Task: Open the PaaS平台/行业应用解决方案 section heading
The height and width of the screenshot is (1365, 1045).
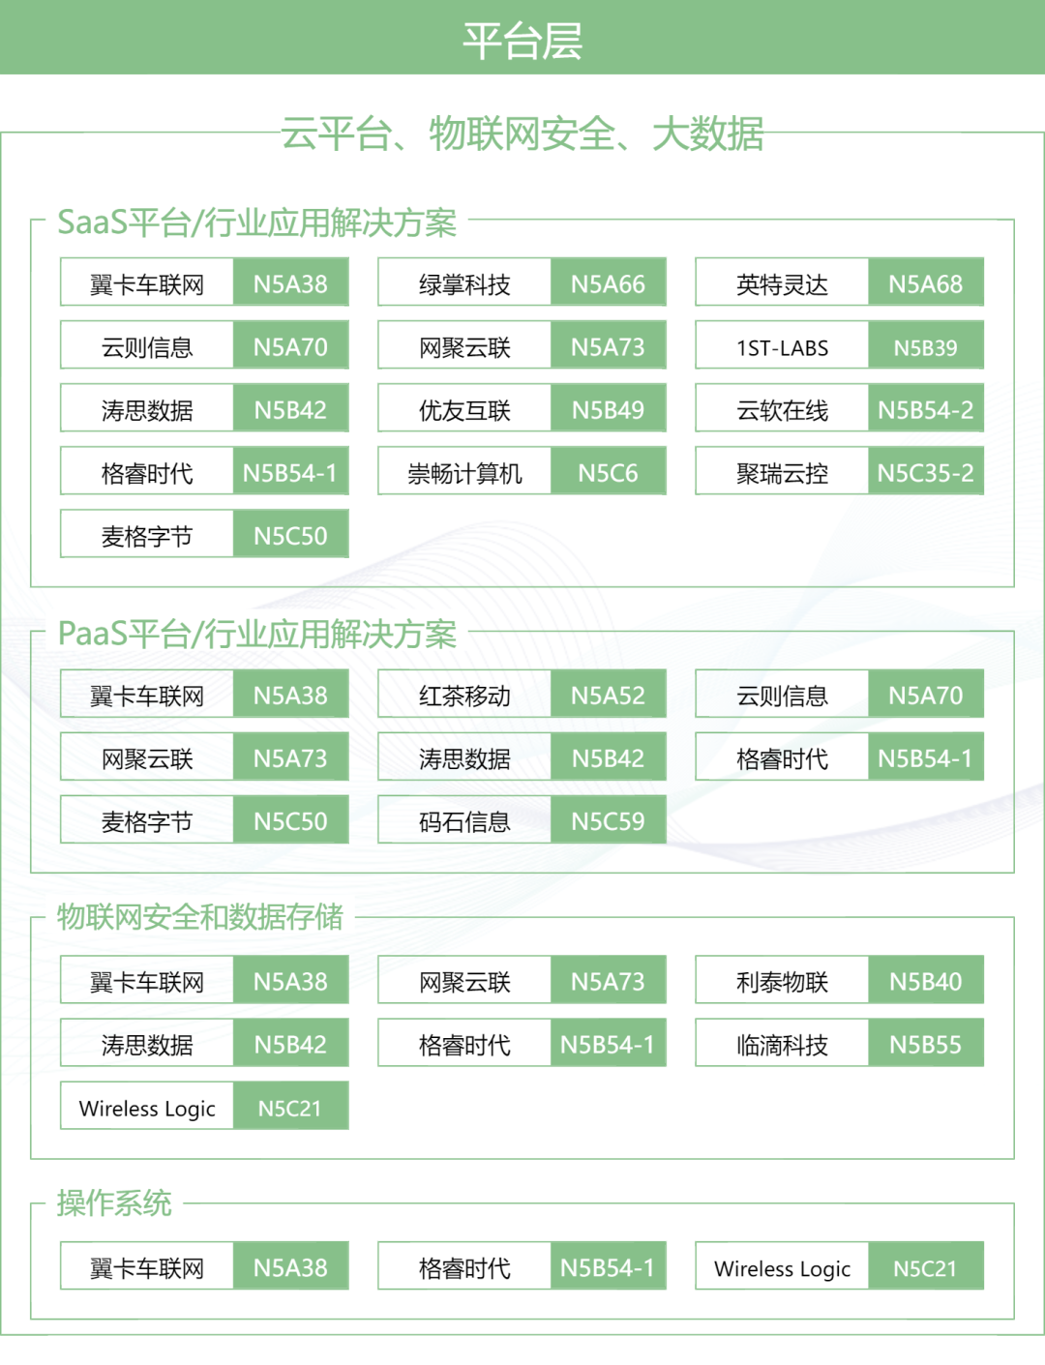Action: 256,634
